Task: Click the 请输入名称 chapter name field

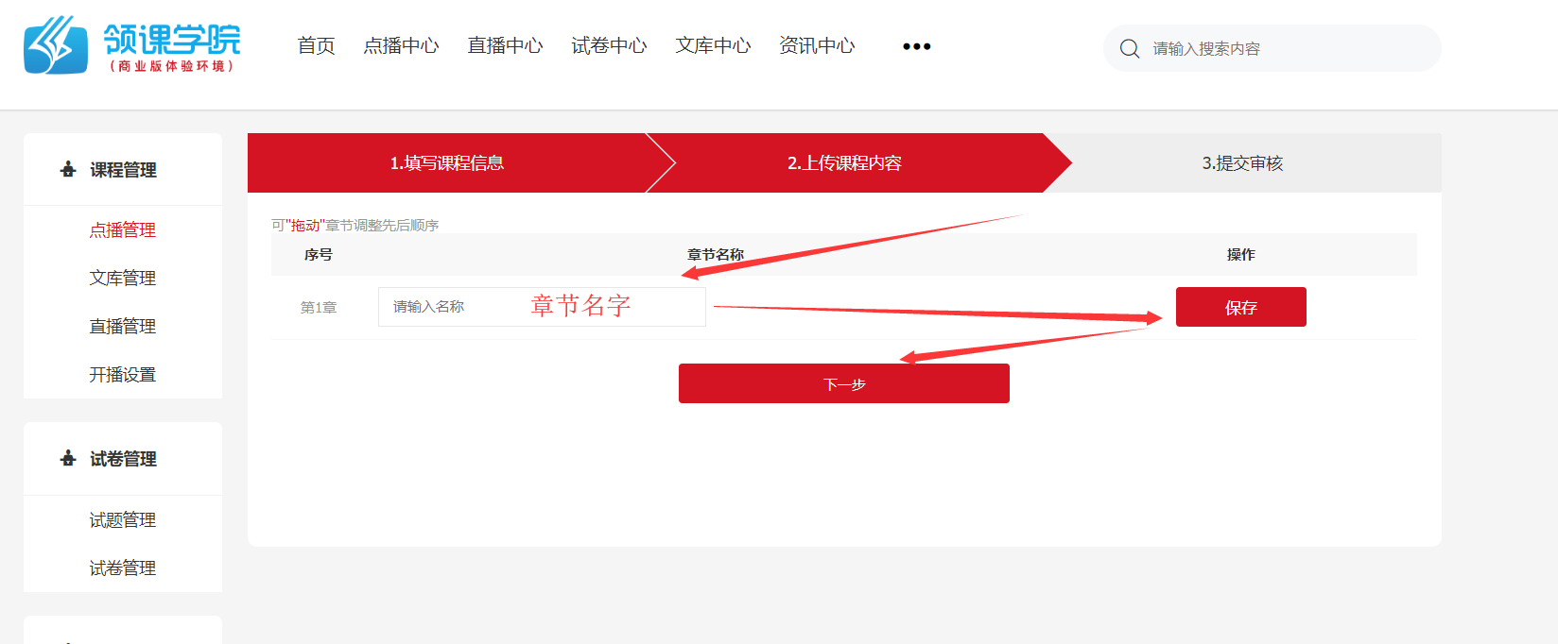Action: click(x=542, y=307)
